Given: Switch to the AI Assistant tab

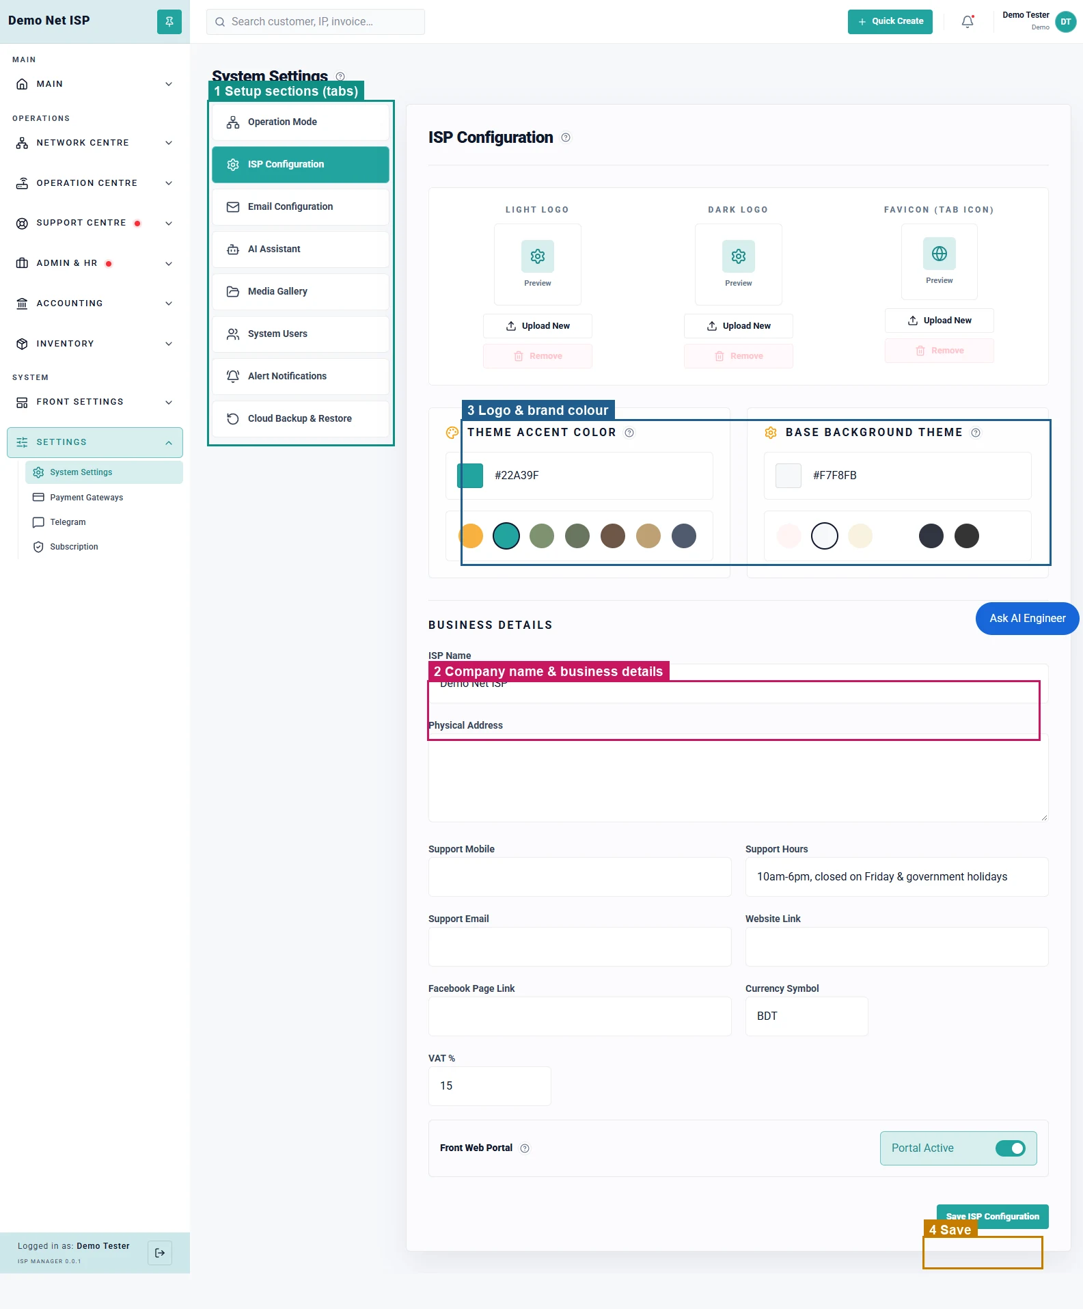Looking at the screenshot, I should click(301, 249).
